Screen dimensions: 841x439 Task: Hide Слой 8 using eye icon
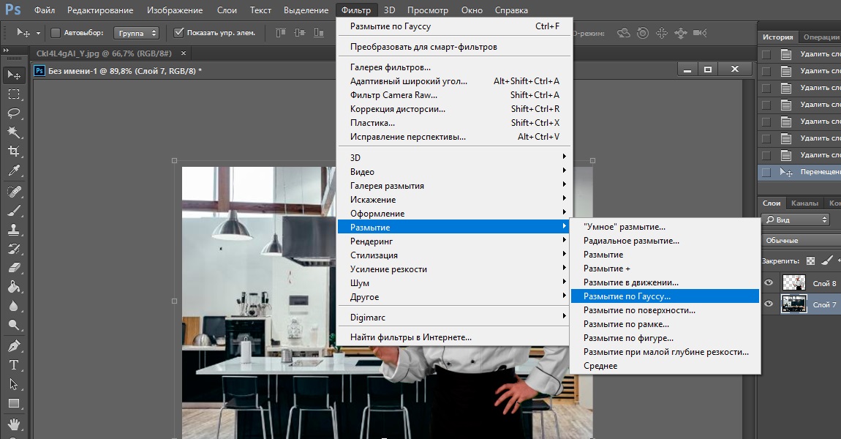[x=769, y=283]
